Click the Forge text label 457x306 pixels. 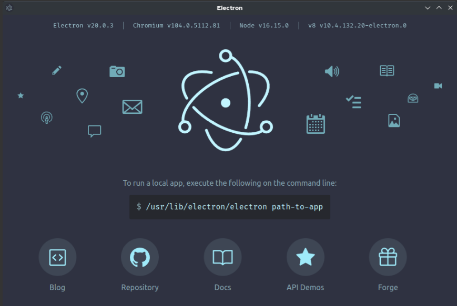click(388, 288)
